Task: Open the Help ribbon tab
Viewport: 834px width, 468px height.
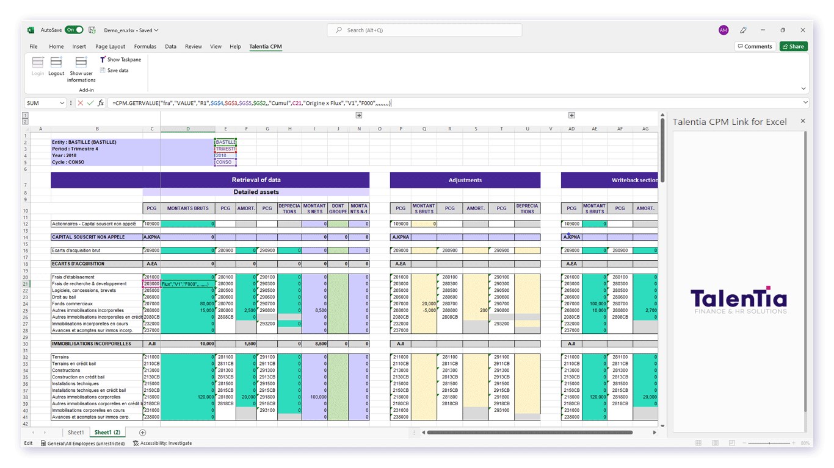Action: click(235, 46)
